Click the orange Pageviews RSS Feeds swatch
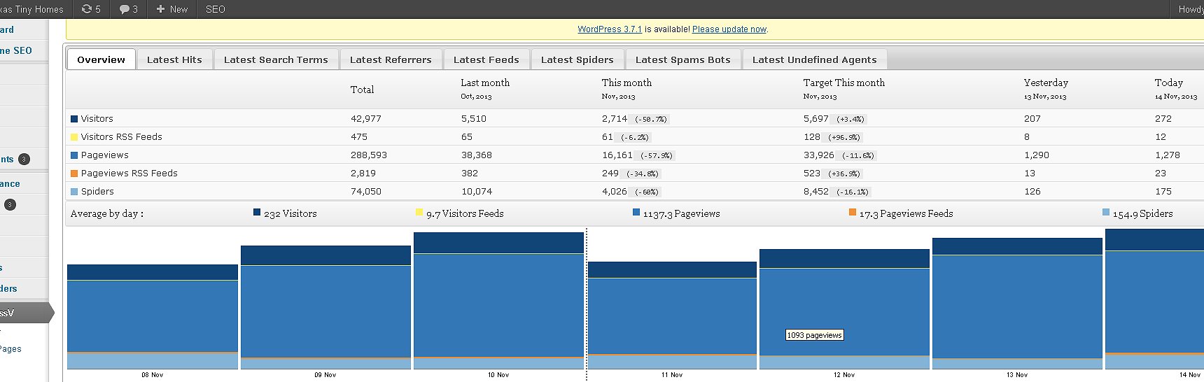1204x382 pixels. pyautogui.click(x=74, y=174)
